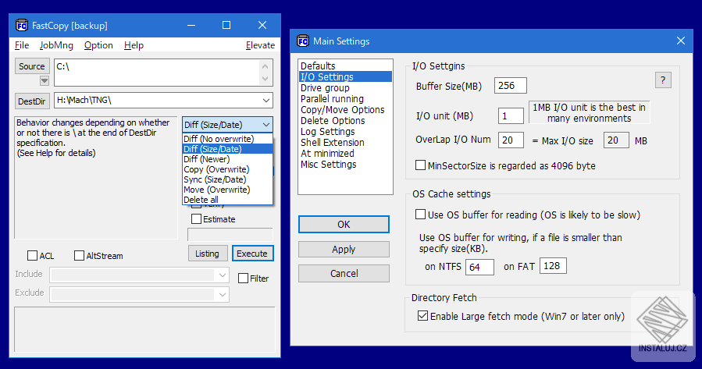Choose Diff (Newer) from mode list
The height and width of the screenshot is (369, 702).
pos(227,159)
